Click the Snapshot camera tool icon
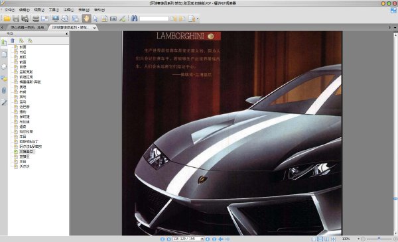398x242 pixels. 113,19
